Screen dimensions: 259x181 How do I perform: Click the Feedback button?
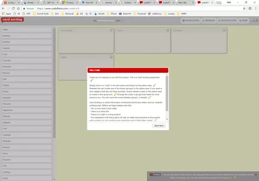(x=209, y=21)
